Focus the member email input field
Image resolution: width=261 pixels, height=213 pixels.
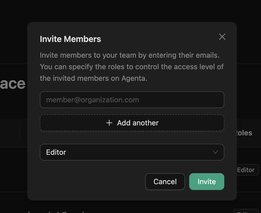click(132, 100)
